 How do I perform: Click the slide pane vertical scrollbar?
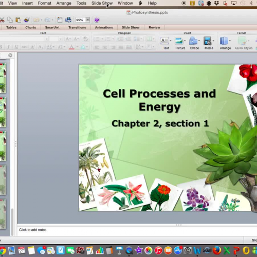[12, 222]
